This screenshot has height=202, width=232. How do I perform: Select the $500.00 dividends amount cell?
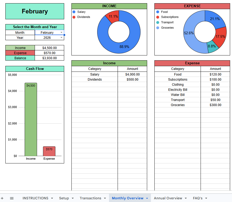pyautogui.click(x=132, y=80)
